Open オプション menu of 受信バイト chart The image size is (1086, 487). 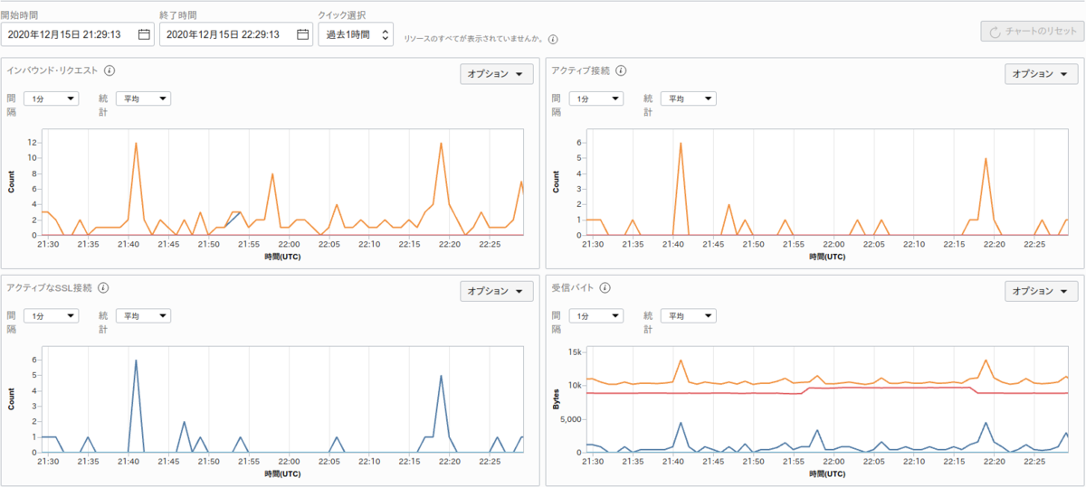click(1042, 291)
